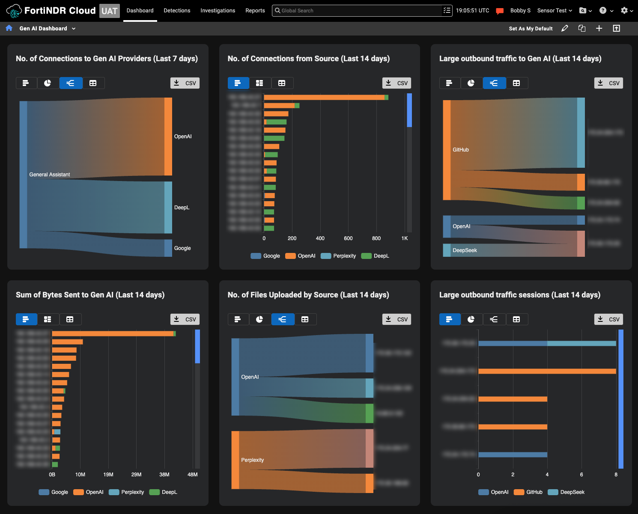Click the export dashboard icon
Screen dimensions: 638x514
click(x=617, y=28)
